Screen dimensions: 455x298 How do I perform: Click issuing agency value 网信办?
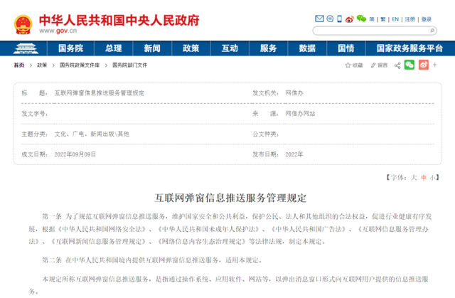click(294, 93)
